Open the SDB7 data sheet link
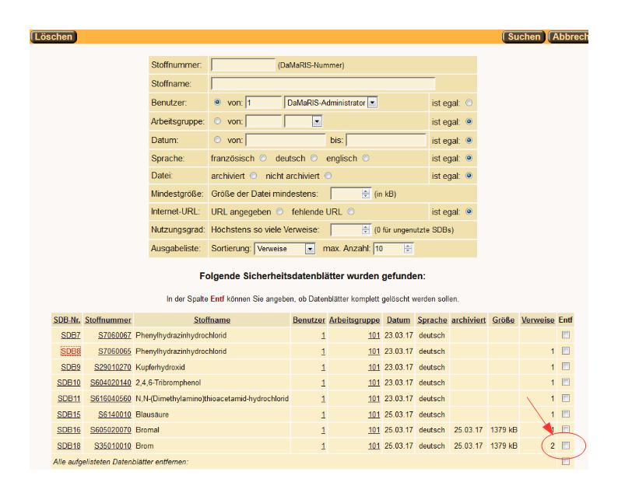 point(71,335)
